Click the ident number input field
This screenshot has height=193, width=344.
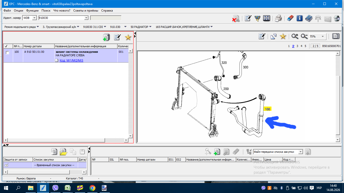[61, 18]
